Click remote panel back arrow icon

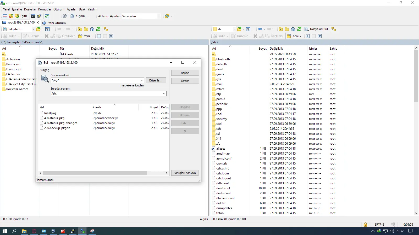[260, 29]
